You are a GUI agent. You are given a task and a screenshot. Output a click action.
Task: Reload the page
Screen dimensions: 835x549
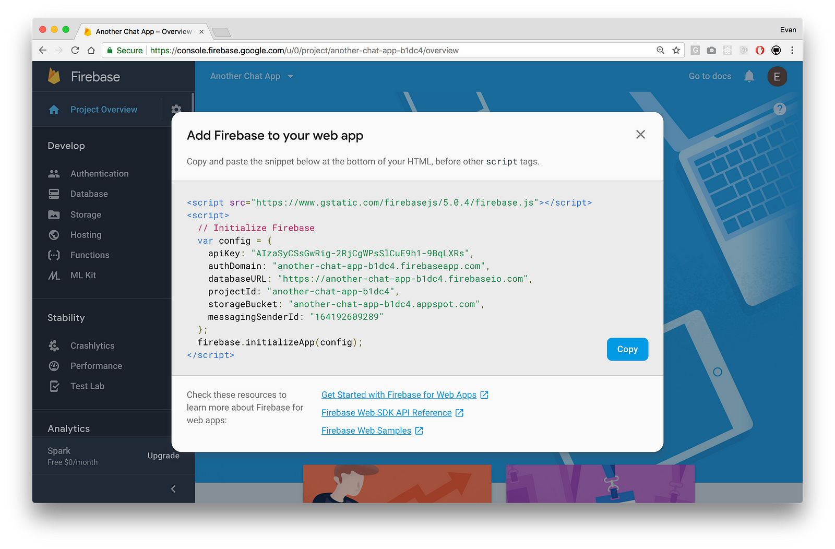[75, 50]
